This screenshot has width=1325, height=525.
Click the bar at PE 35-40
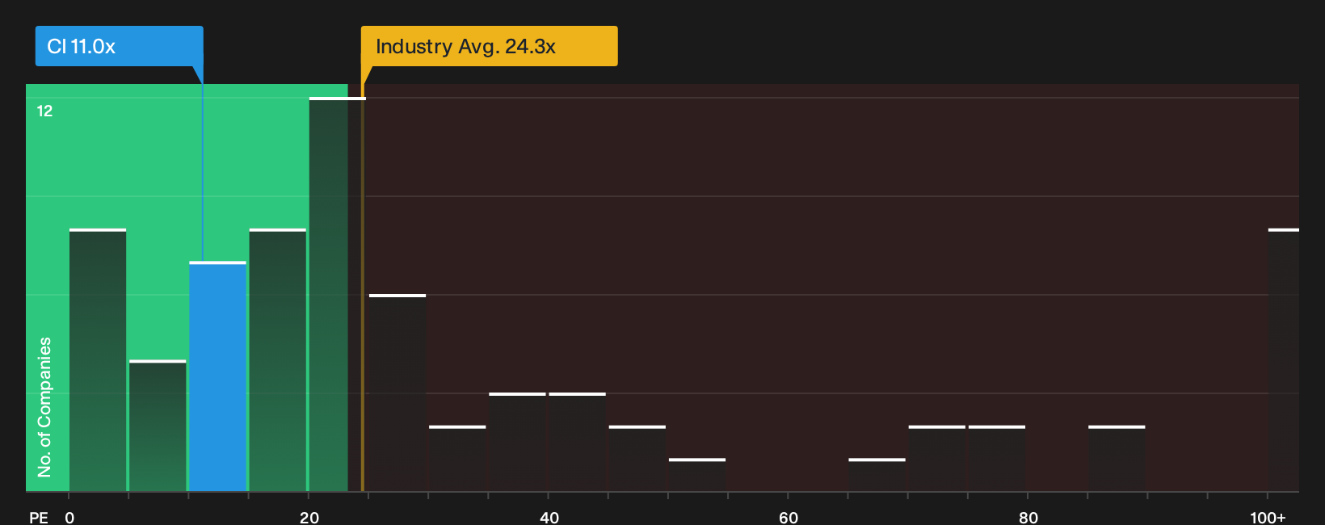[517, 442]
